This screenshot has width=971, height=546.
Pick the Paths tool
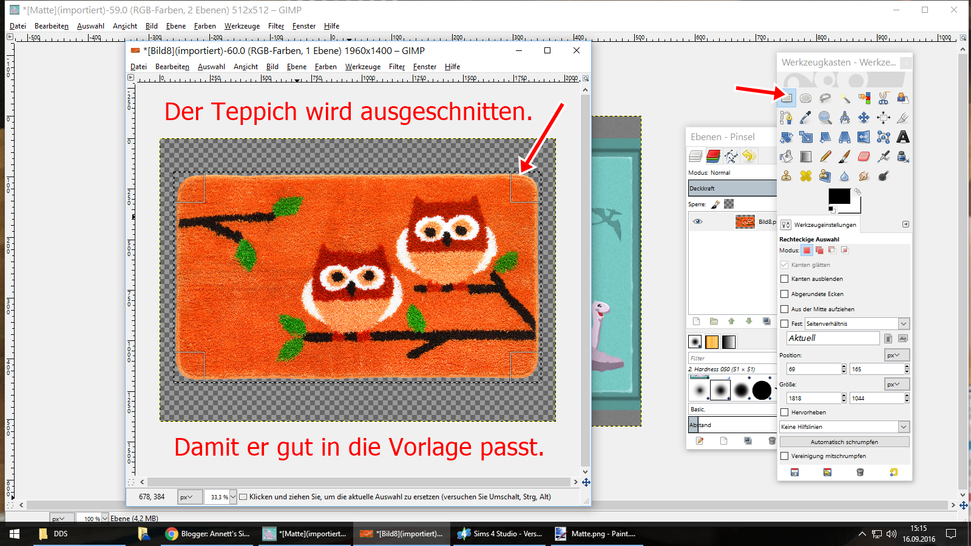coord(787,118)
